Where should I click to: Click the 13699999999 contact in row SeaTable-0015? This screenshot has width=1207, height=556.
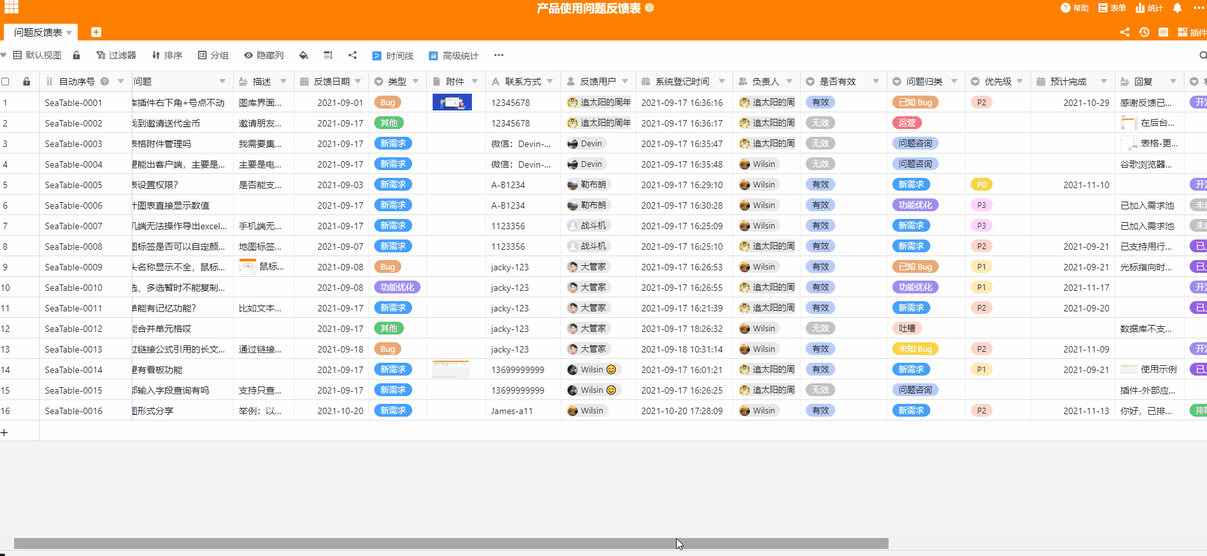[523, 390]
